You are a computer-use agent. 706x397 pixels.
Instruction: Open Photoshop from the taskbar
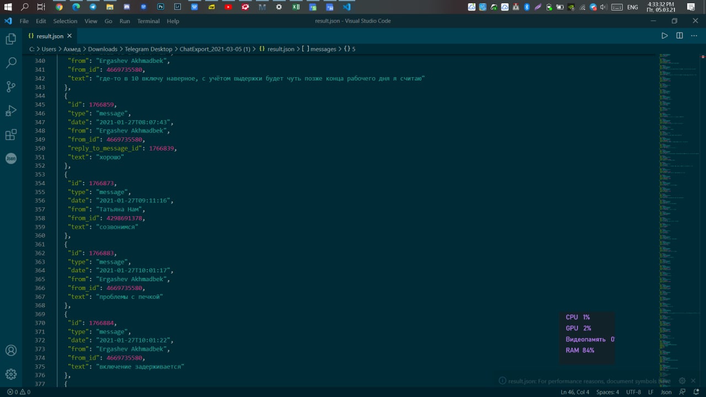click(x=161, y=7)
